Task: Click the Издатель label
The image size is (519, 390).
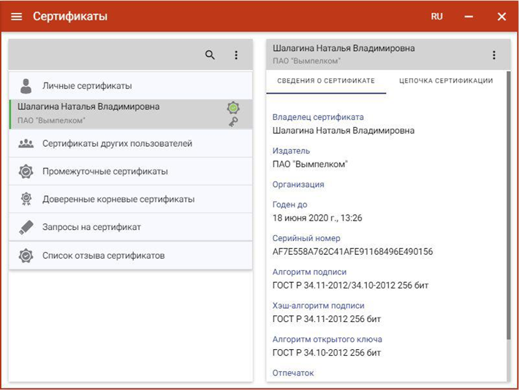Action: (291, 151)
